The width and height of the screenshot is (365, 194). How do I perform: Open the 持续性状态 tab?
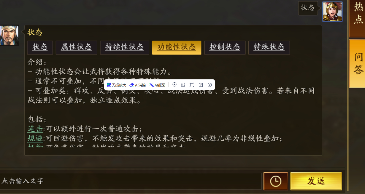(125, 47)
